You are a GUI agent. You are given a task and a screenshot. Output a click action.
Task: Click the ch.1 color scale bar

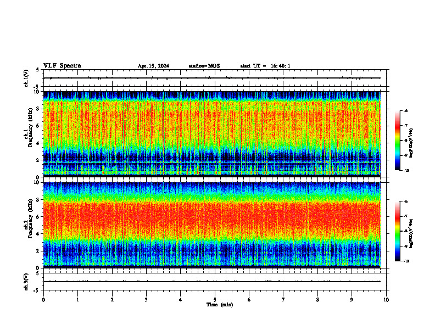point(398,141)
